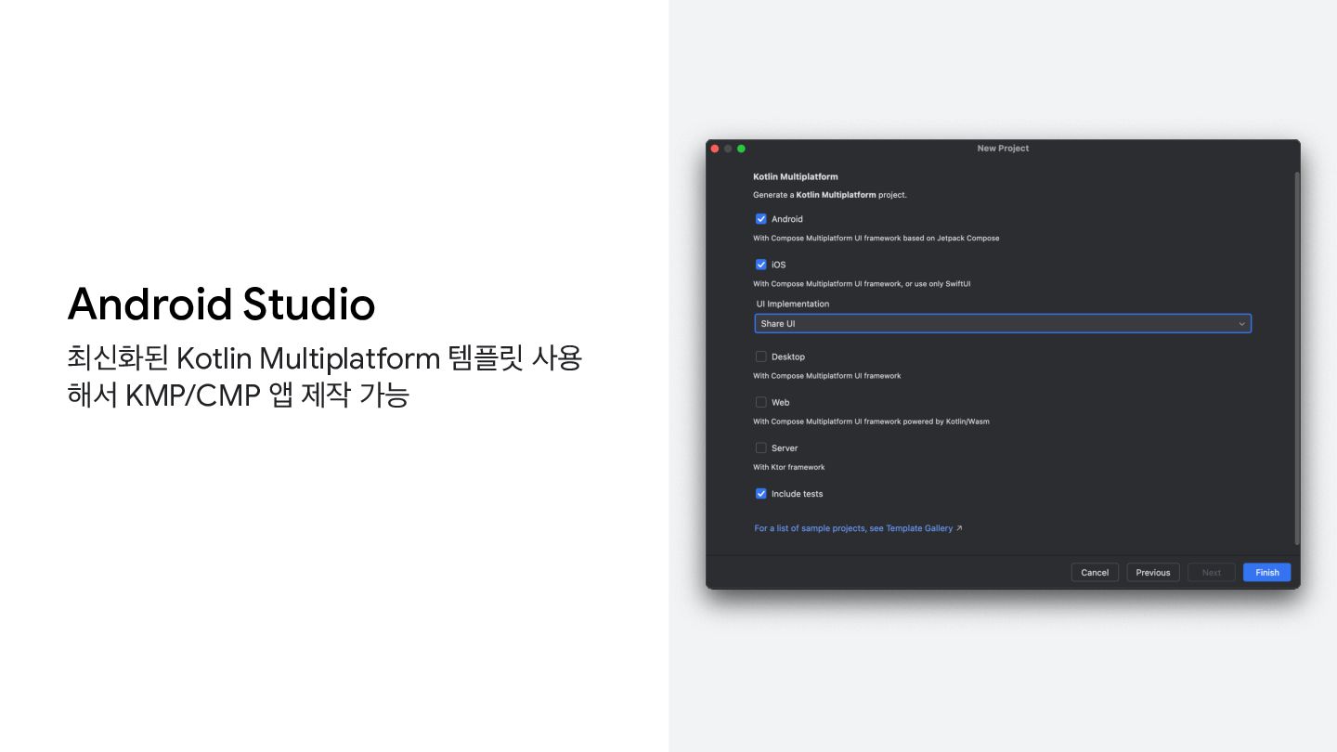Click the Android Studio slide title
The image size is (1337, 752).
221,305
